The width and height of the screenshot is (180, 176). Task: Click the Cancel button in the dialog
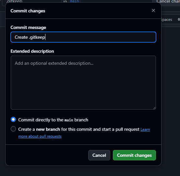point(99,155)
